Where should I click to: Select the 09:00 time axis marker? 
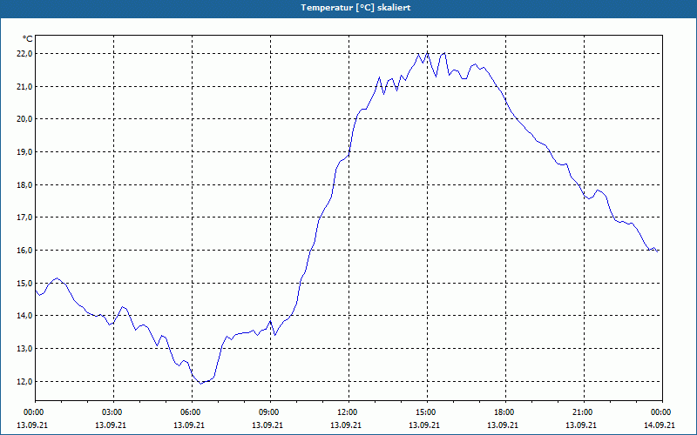(x=270, y=412)
